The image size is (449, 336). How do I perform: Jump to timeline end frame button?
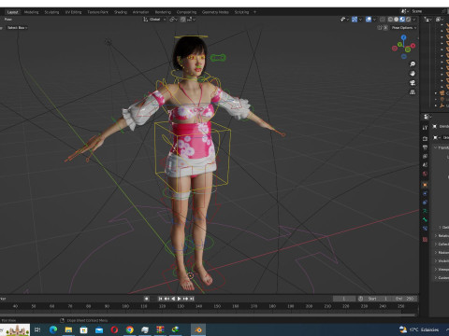192,299
